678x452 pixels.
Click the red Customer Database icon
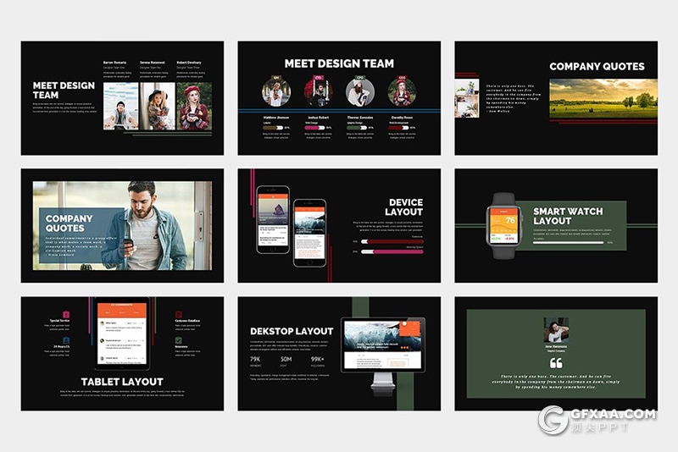179,316
